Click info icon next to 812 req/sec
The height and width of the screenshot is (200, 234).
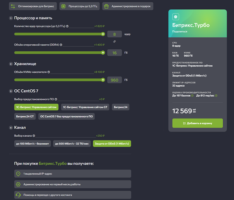click(x=216, y=96)
